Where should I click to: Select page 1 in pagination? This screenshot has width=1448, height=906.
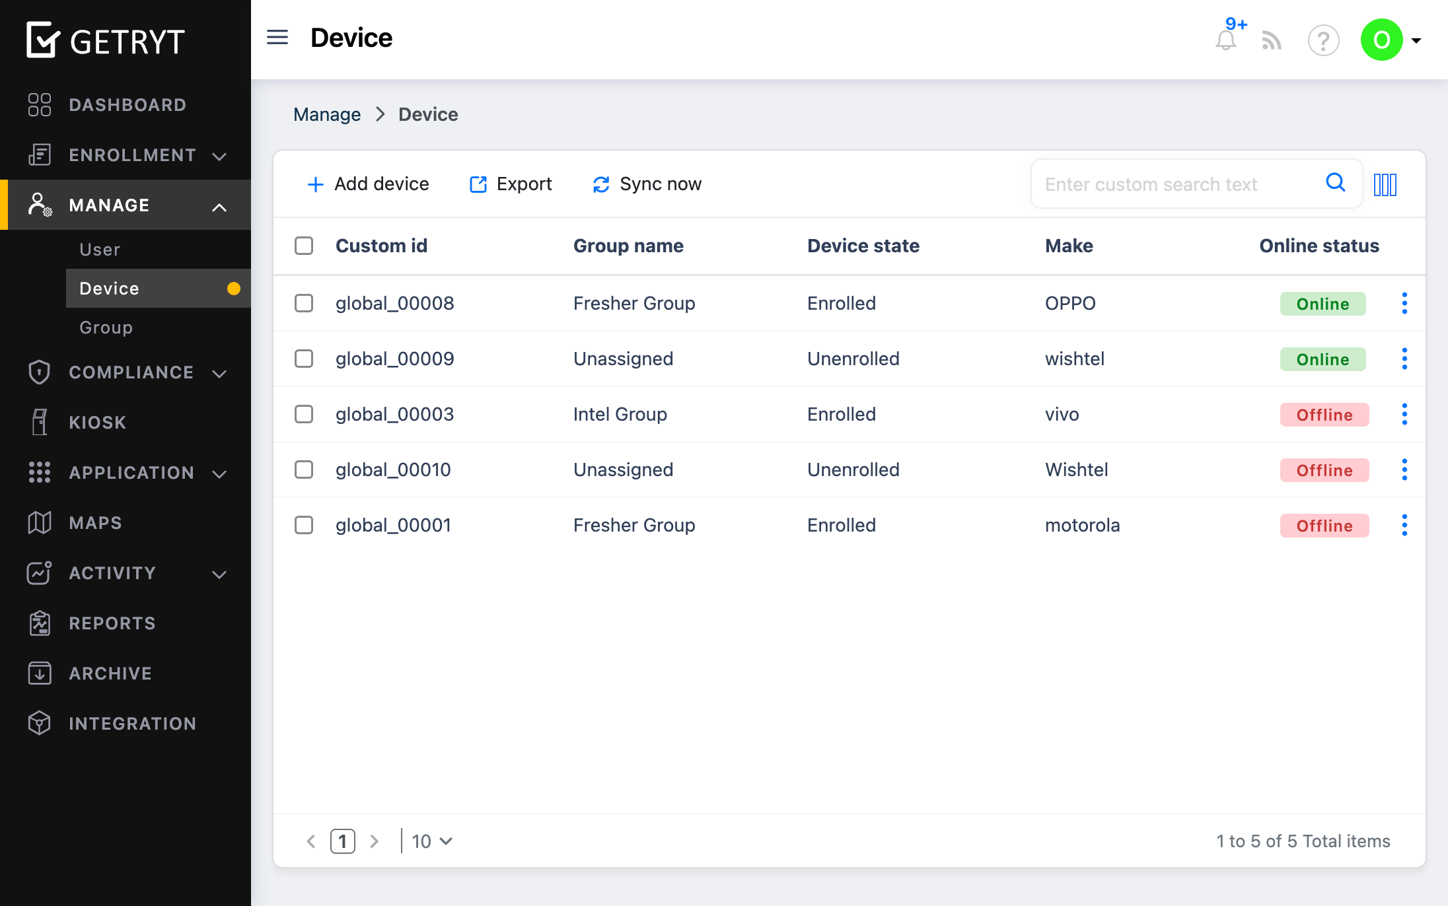pyautogui.click(x=343, y=841)
